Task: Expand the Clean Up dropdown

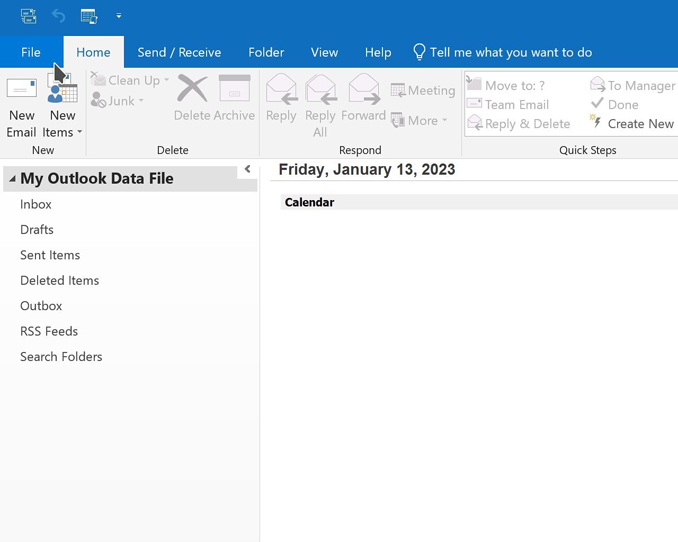Action: 130,80
